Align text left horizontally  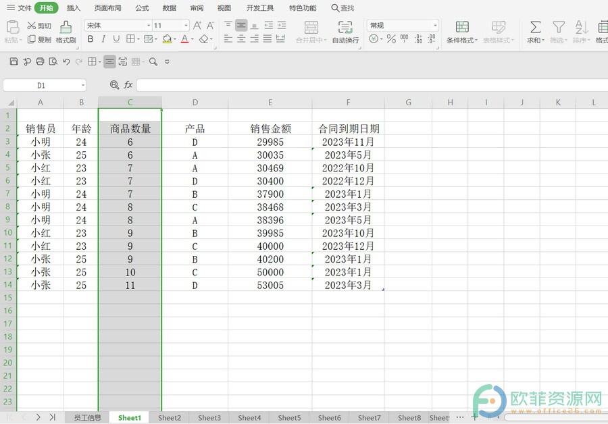(x=228, y=38)
